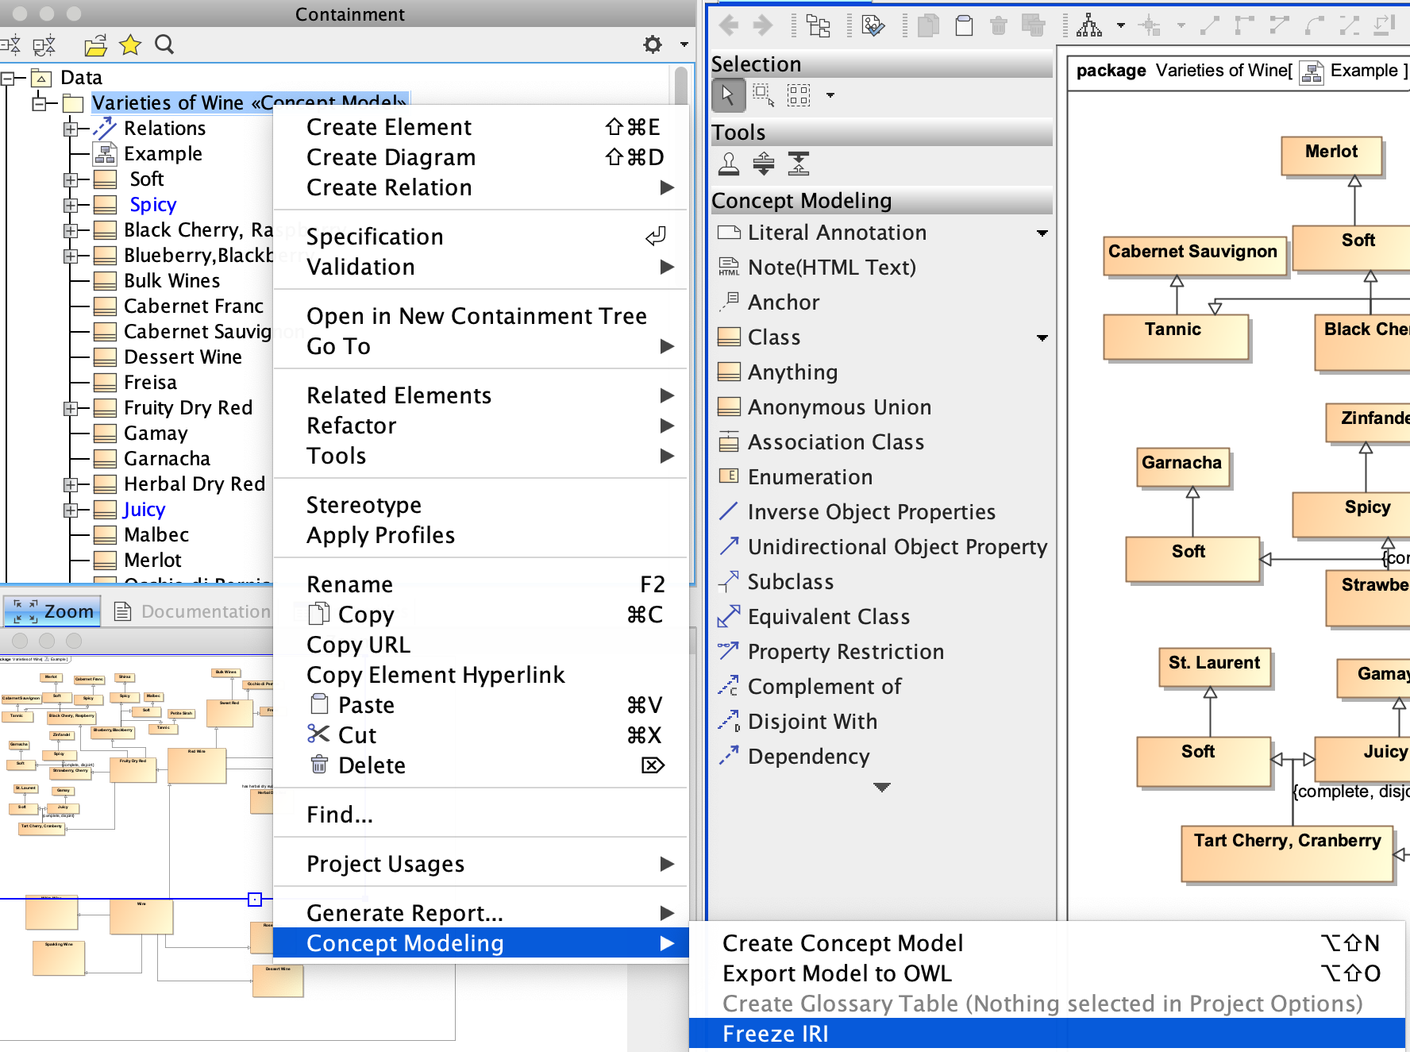Screen dimensions: 1410x1052
Task: Click the Merlot class box in diagram
Action: pyautogui.click(x=1331, y=154)
